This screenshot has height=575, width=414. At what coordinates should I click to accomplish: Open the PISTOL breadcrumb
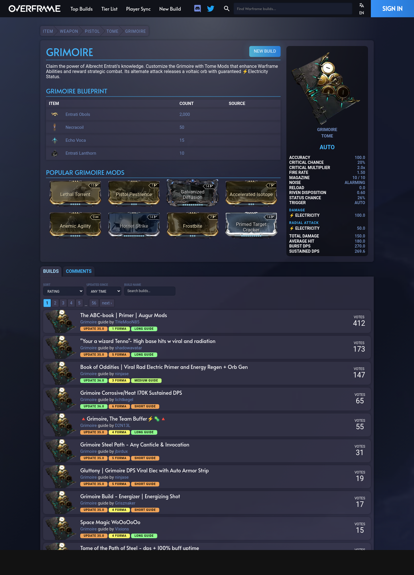(x=92, y=31)
